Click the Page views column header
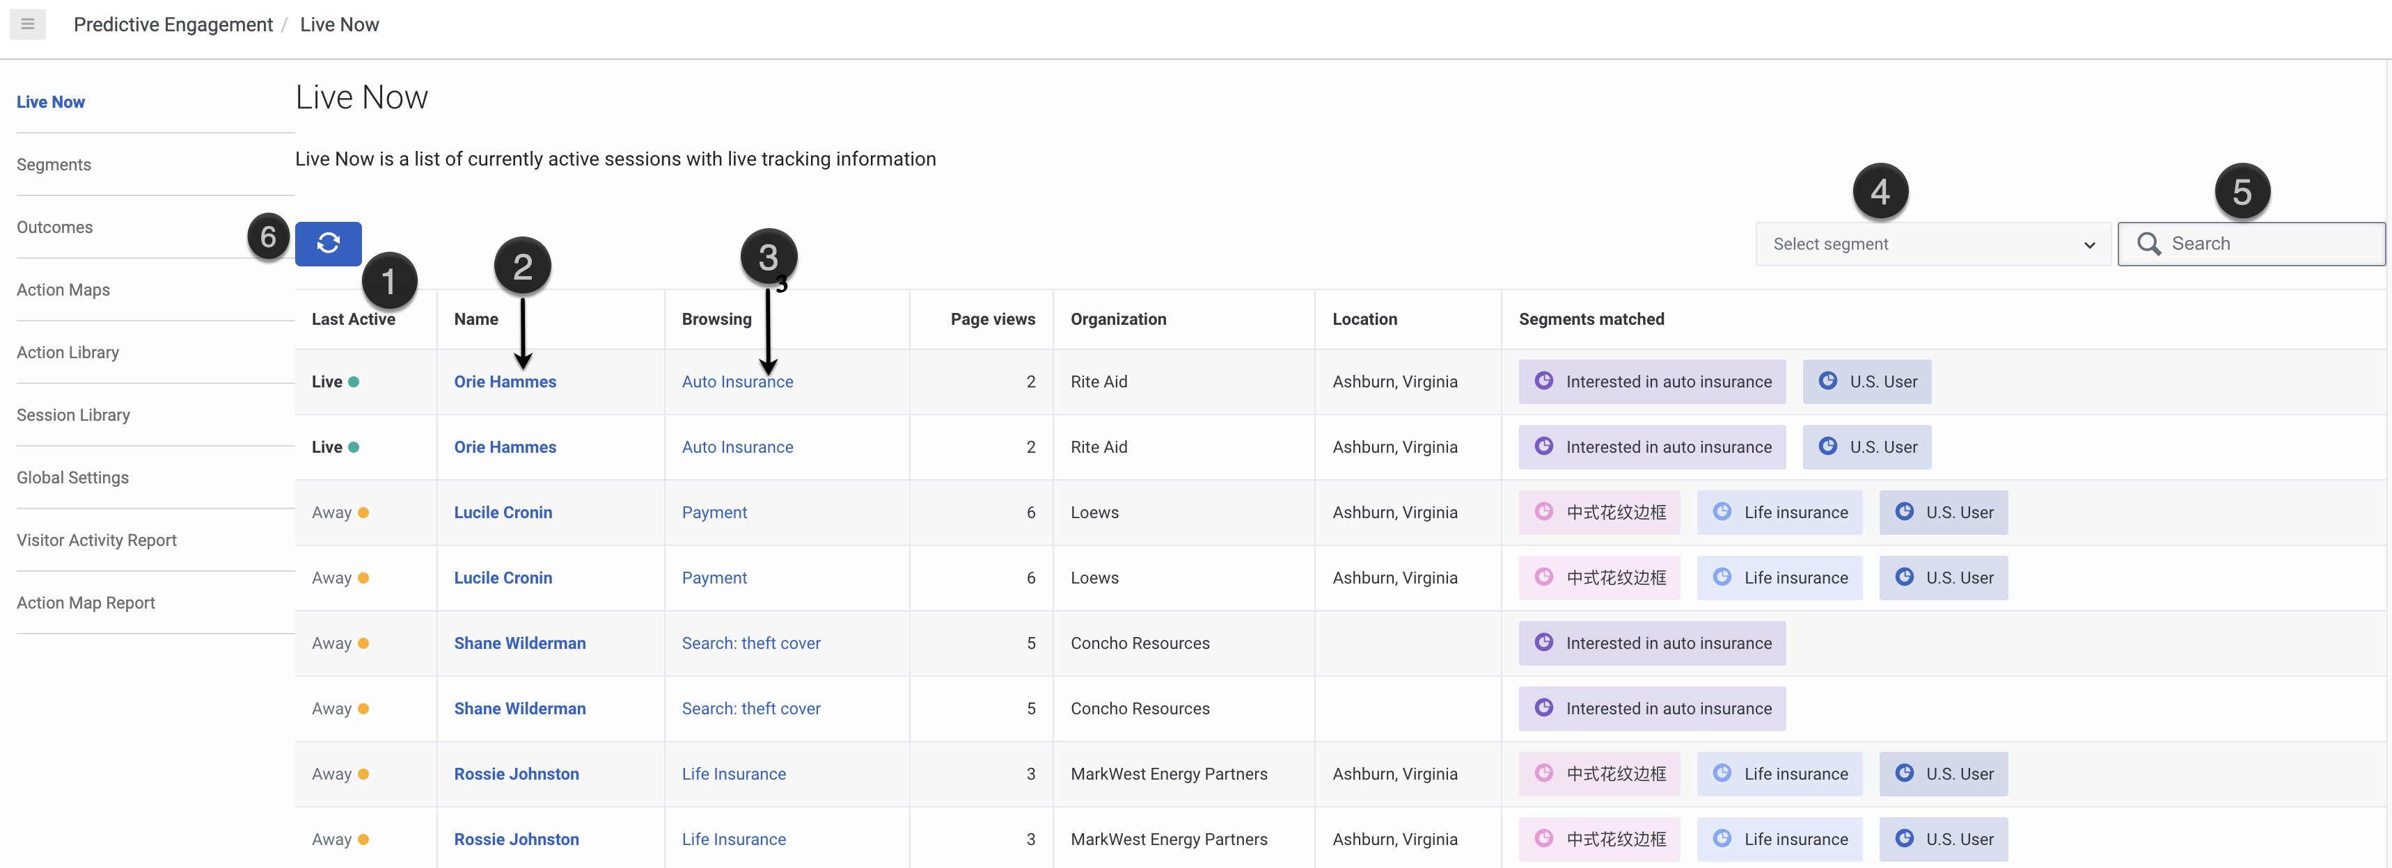 pos(993,319)
